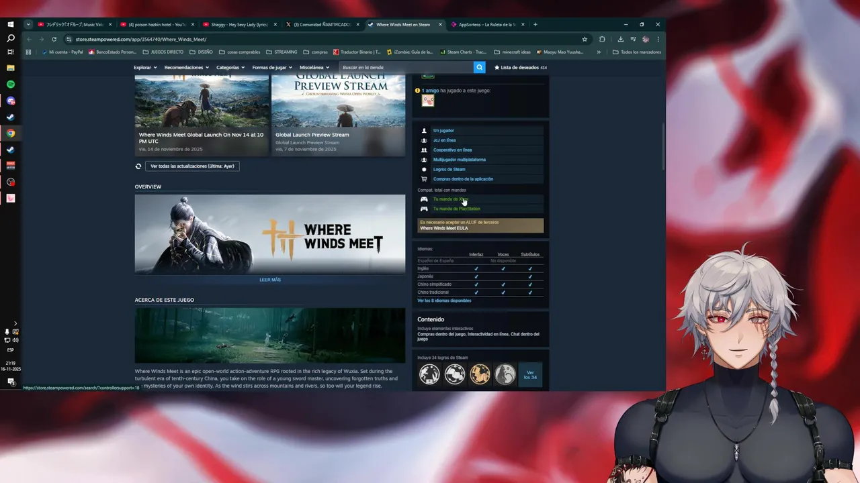Click the first achievement icon

tap(429, 374)
